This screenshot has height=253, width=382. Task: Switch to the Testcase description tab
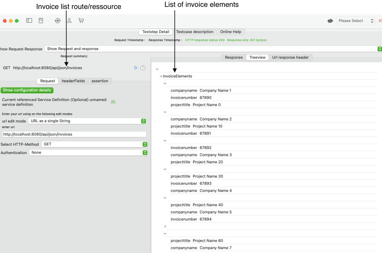pyautogui.click(x=195, y=32)
